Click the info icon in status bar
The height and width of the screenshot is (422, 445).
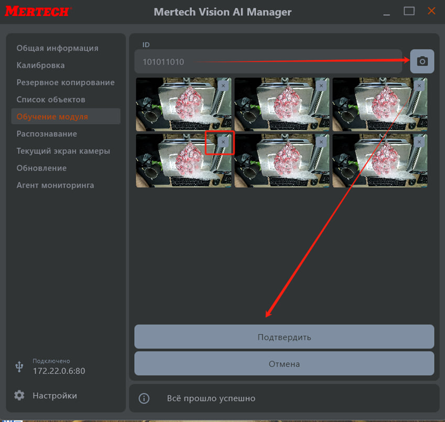pos(144,398)
